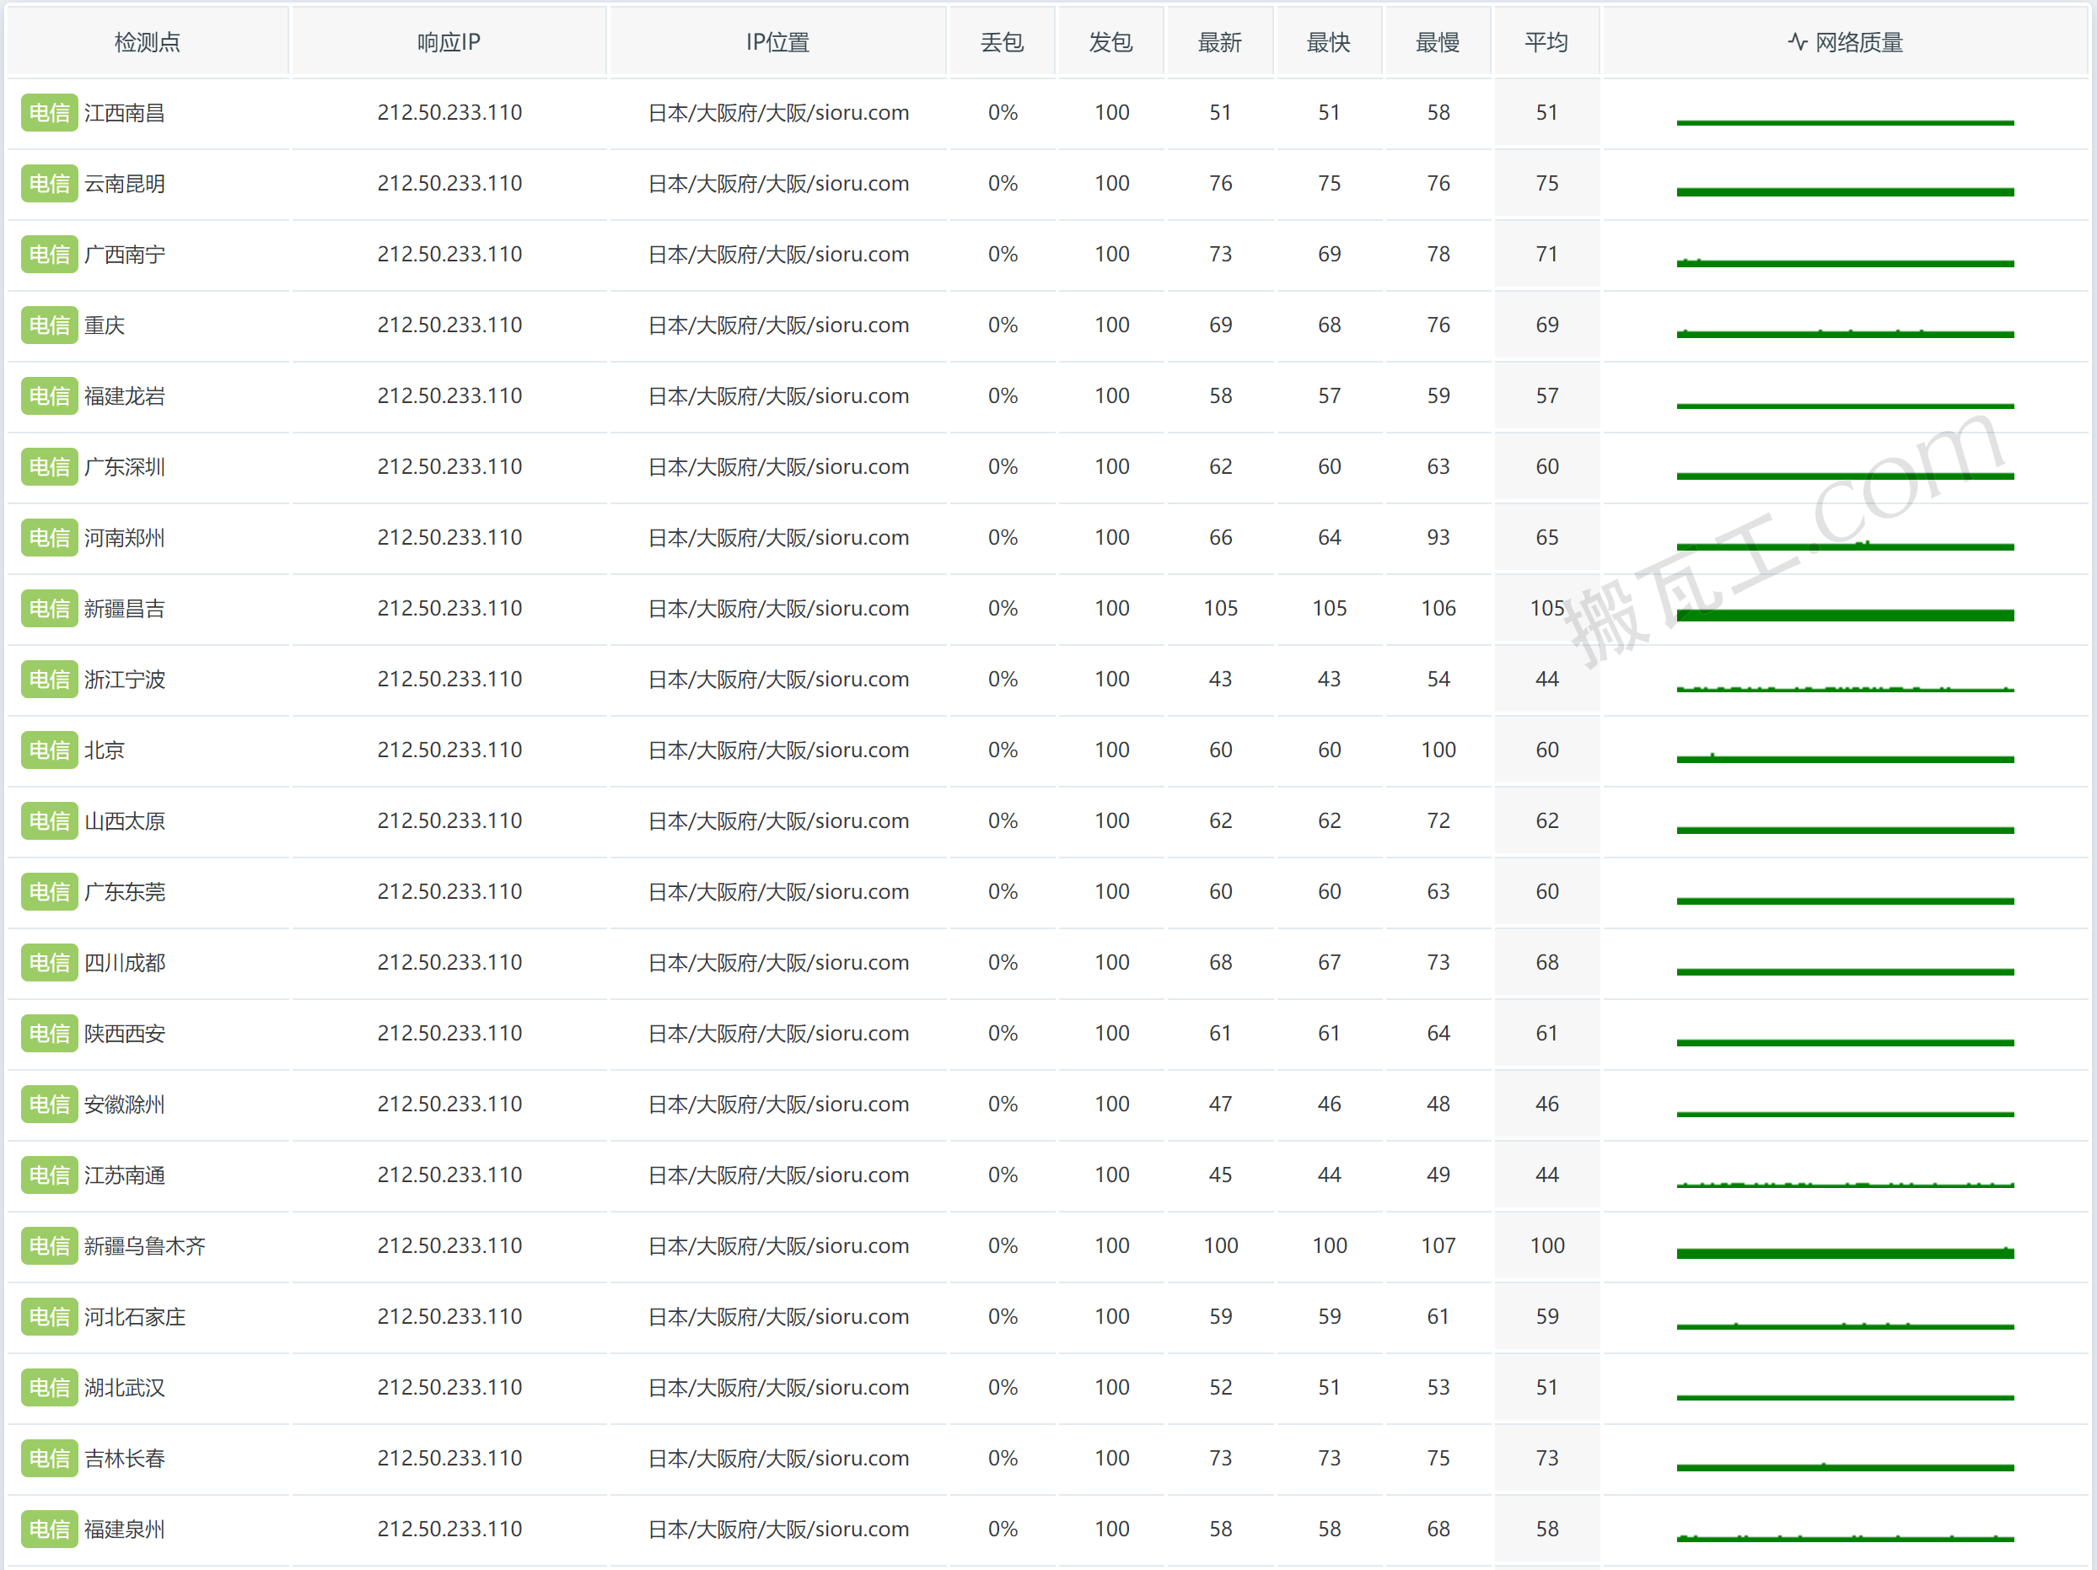Click the 新疆昌吉 network quality graph

(1845, 615)
